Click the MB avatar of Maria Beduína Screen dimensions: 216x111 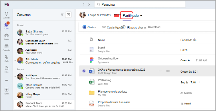(x=20, y=86)
